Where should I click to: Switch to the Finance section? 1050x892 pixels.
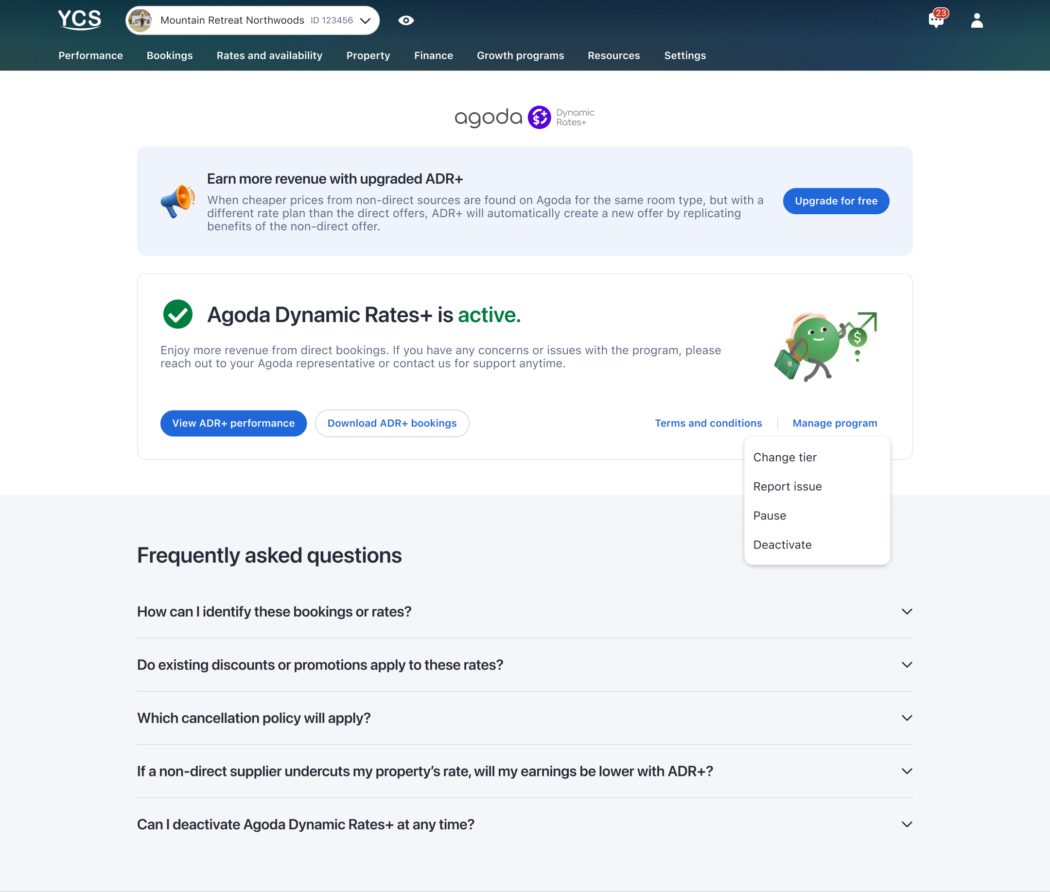coord(433,55)
